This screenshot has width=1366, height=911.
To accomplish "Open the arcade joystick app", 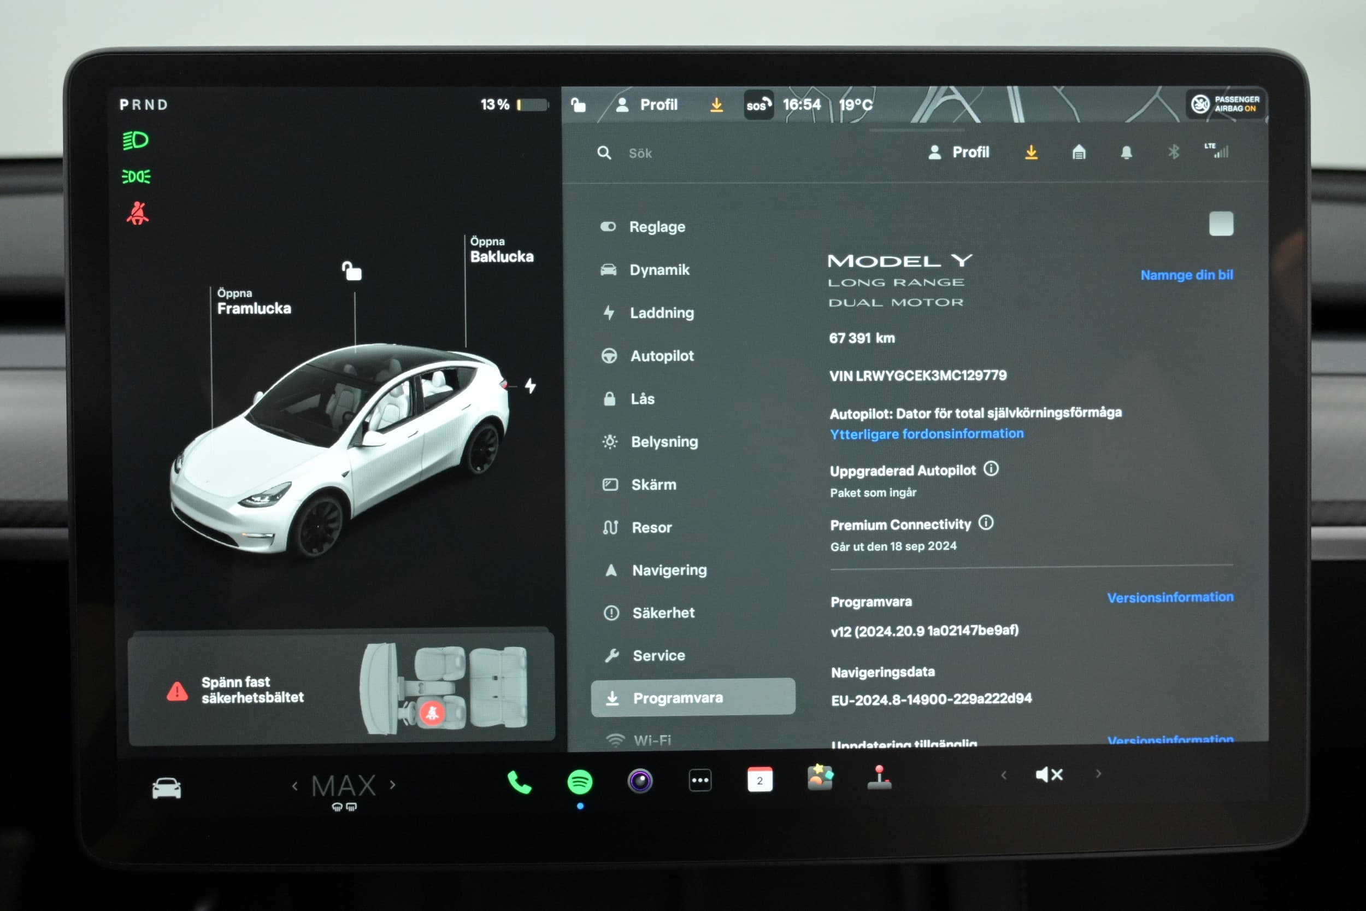I will (879, 777).
